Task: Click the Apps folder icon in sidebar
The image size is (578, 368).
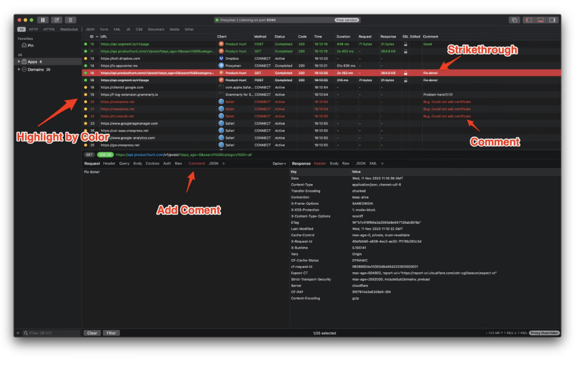Action: click(x=24, y=62)
